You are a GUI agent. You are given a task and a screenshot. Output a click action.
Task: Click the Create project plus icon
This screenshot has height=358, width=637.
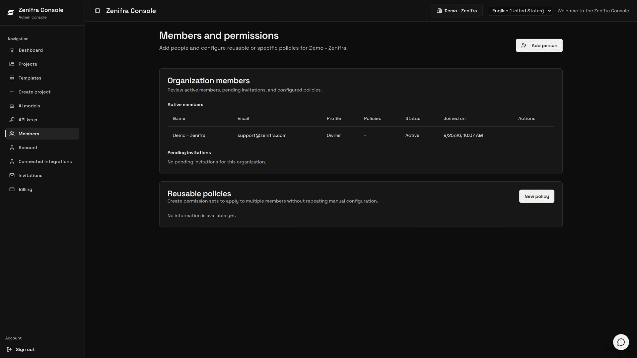(12, 92)
